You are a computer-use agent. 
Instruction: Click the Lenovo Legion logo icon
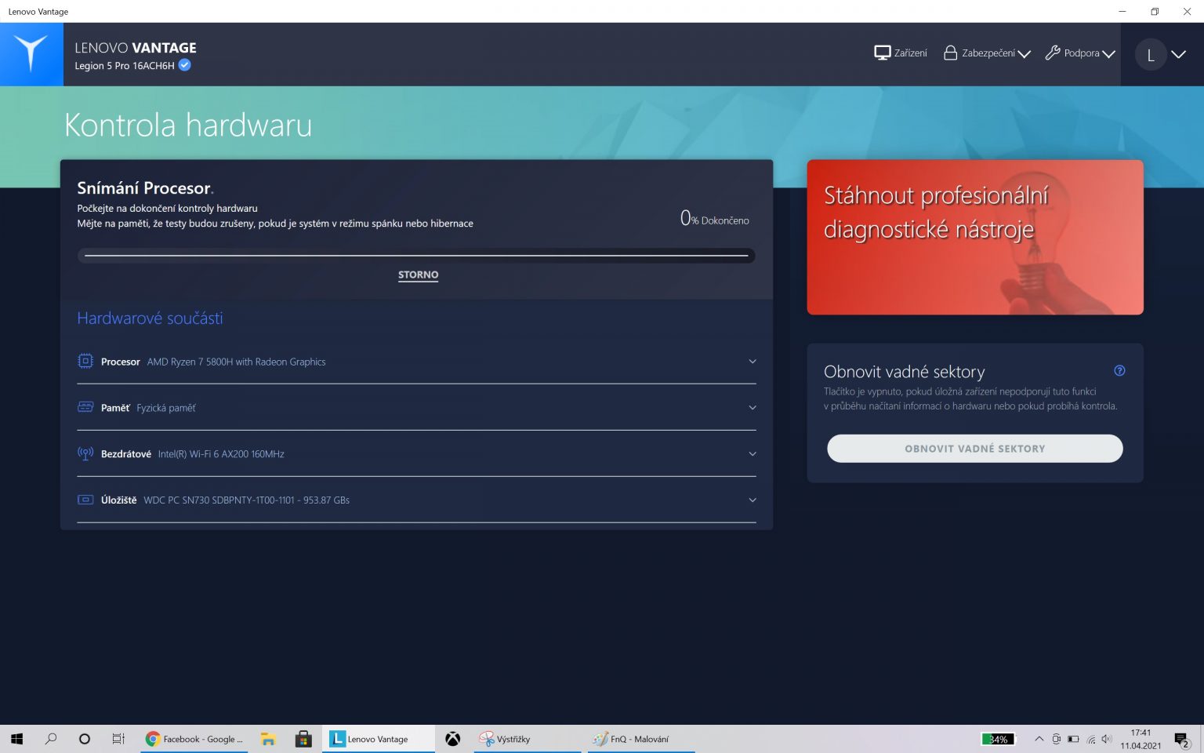tap(31, 54)
